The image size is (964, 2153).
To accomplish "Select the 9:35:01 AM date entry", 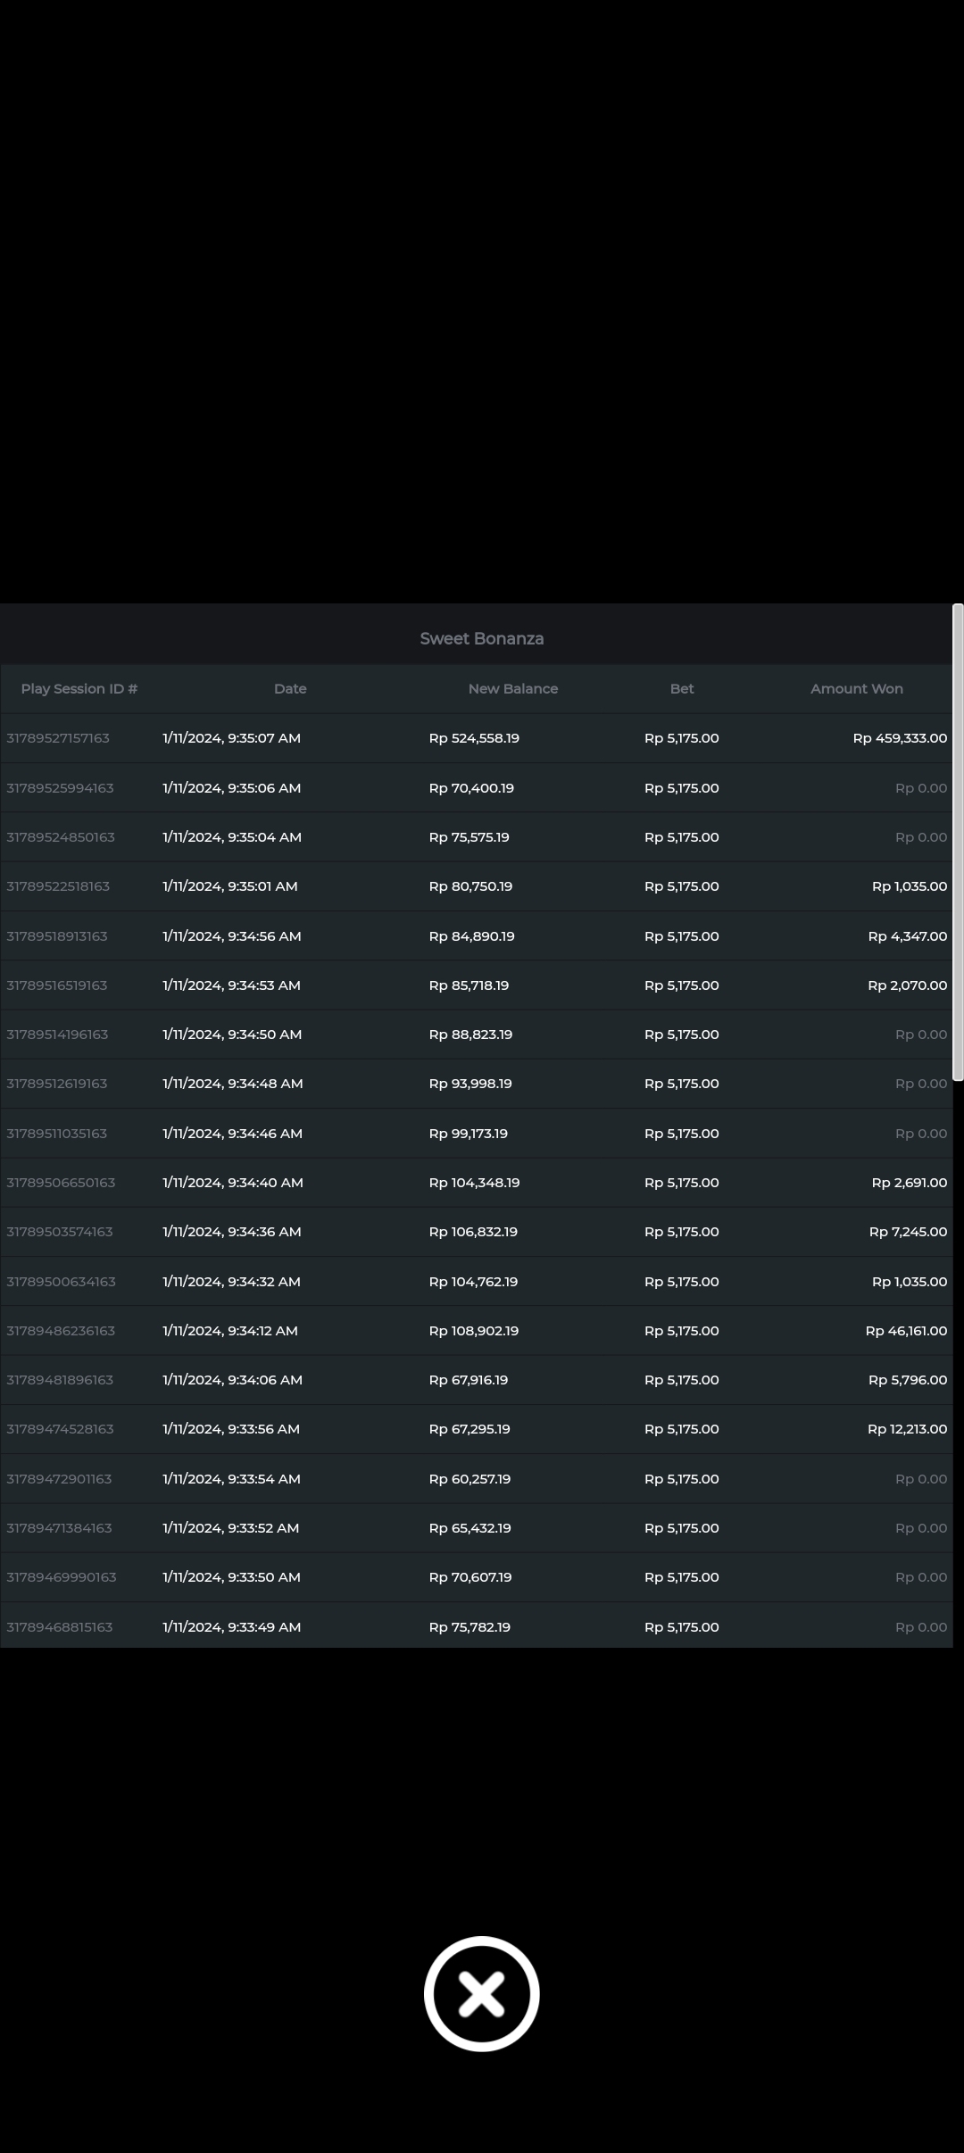I will [x=230, y=886].
